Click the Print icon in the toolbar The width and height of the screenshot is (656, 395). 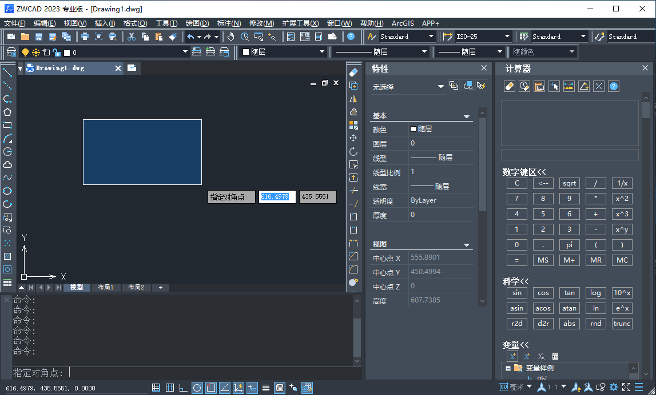coord(85,37)
